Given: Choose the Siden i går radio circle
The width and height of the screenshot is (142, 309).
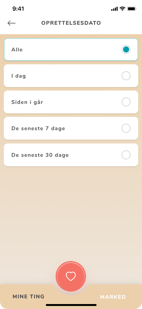Looking at the screenshot, I should tap(126, 102).
